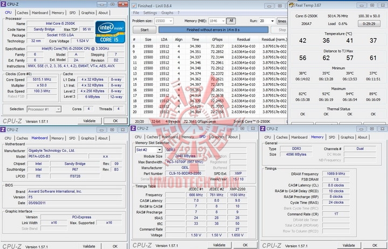Viewport: 388px width, 249px height.
Task: Select SPD tab in the Memory CPU-Z window
Action: pyautogui.click(x=332, y=137)
